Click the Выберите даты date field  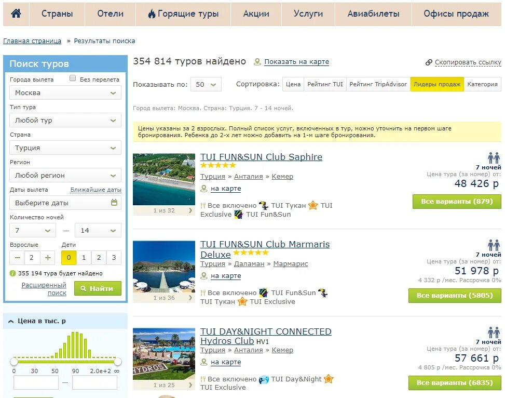coord(65,203)
